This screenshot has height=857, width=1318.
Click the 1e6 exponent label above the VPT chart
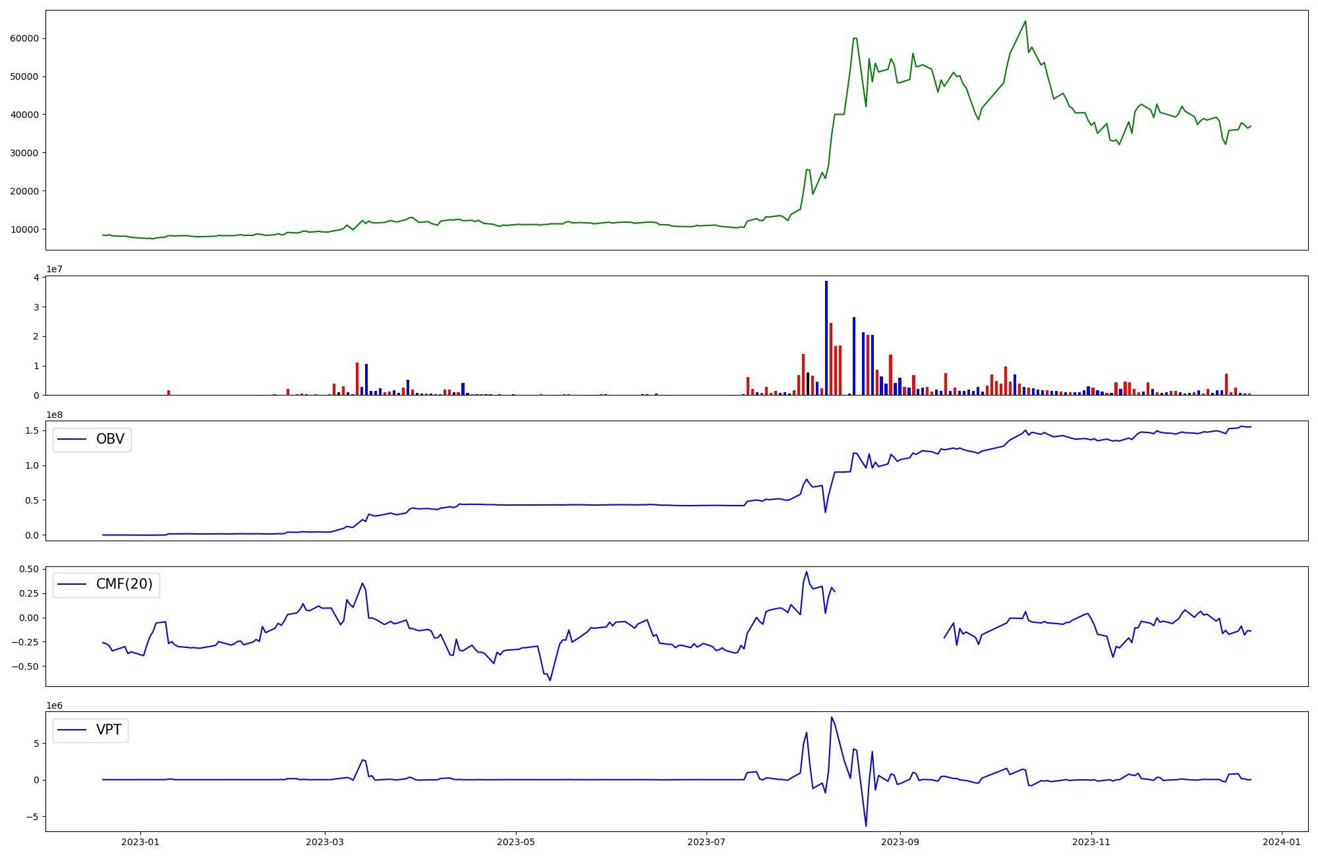coord(54,706)
